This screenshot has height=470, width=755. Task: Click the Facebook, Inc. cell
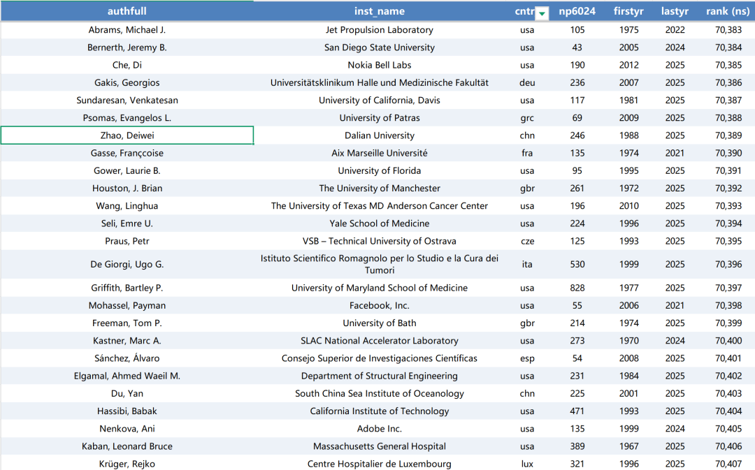(379, 305)
